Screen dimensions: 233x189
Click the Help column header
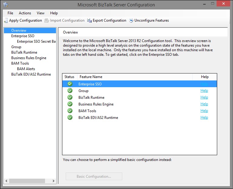(x=205, y=77)
